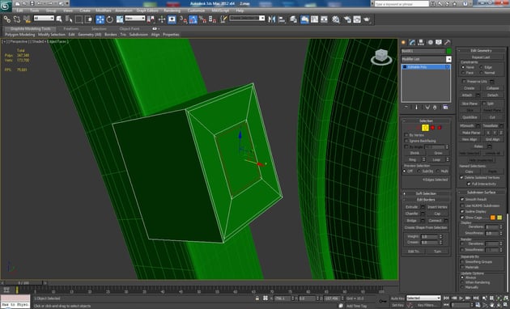This screenshot has height=309, width=510.
Task: Open the Create tab in command panel
Action: coord(404,42)
